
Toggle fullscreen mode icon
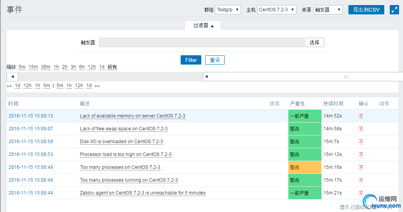[394, 10]
